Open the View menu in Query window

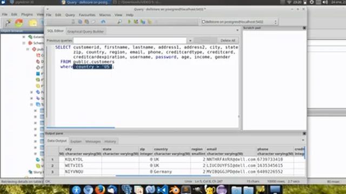pos(118,15)
